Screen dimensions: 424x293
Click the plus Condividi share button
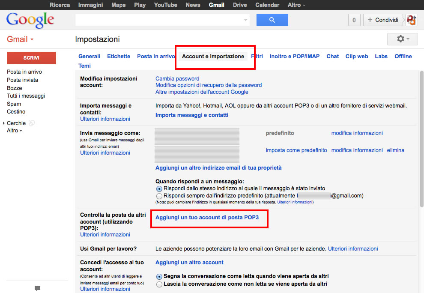click(383, 20)
